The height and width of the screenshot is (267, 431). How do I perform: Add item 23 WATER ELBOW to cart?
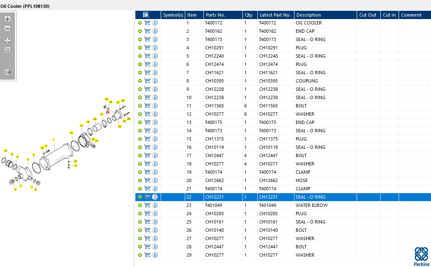[x=147, y=205]
